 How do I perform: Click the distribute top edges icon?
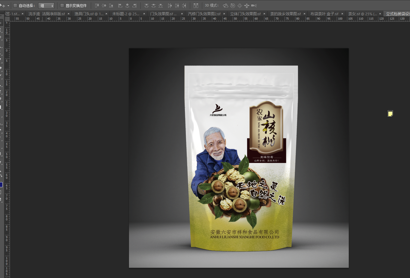click(x=146, y=5)
